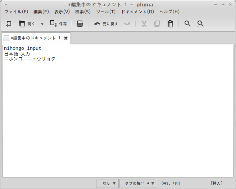Expand the recent files arrow beside Open
The image size is (236, 189).
42,24
